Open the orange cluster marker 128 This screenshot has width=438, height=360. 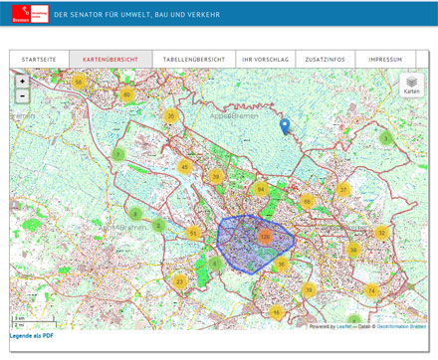coord(265,237)
